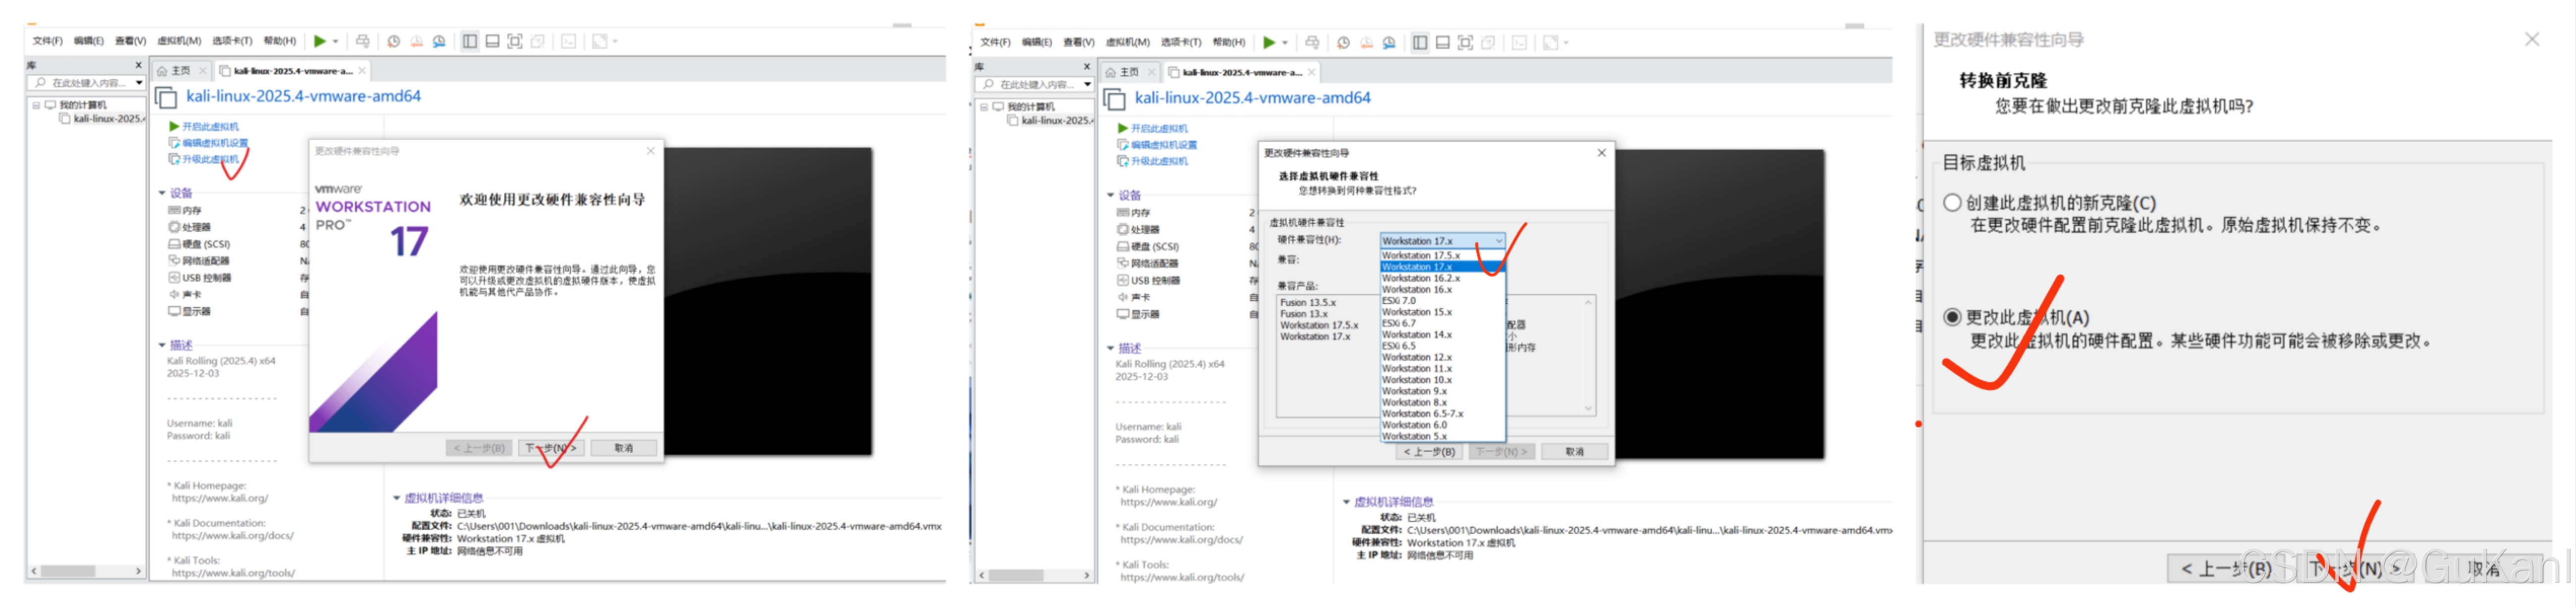The height and width of the screenshot is (607, 2576).
Task: Toggle library panel icon in second screenshot's toolbar
Action: 1419,43
